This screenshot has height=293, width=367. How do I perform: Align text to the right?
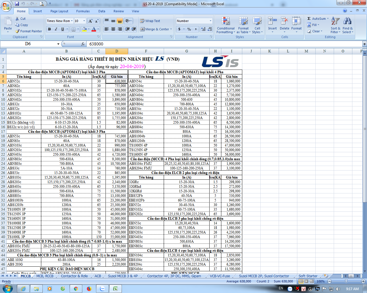120,29
